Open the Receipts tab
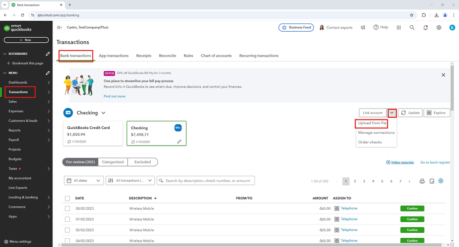Image resolution: width=459 pixels, height=247 pixels. [x=144, y=56]
